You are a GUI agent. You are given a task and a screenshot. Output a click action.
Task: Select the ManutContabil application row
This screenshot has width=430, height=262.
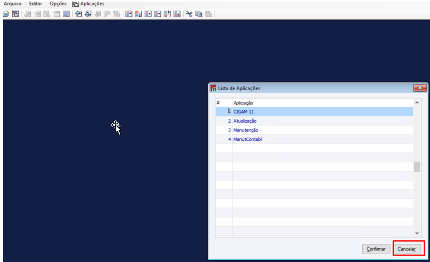click(314, 139)
